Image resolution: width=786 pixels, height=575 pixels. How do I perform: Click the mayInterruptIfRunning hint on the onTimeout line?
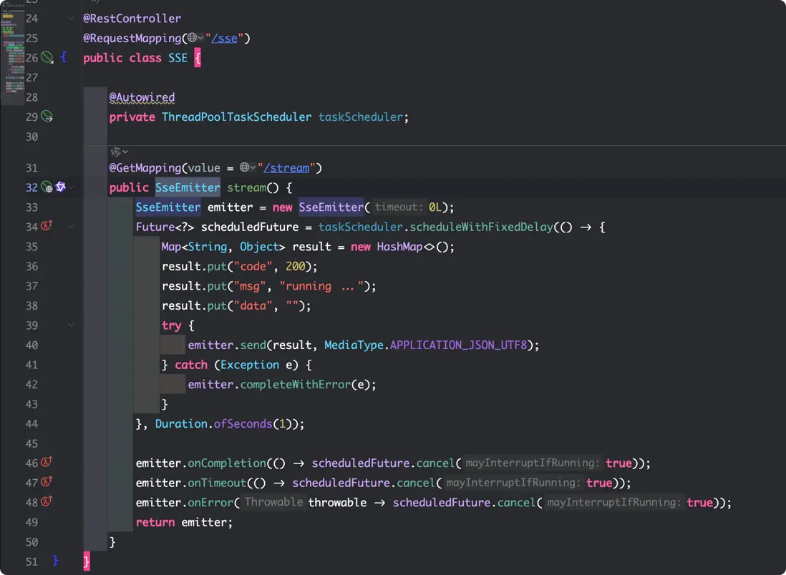point(513,482)
